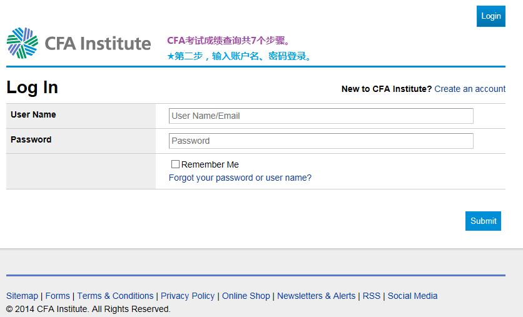Open the Social Media footer link
This screenshot has height=317, width=523.
[x=412, y=296]
